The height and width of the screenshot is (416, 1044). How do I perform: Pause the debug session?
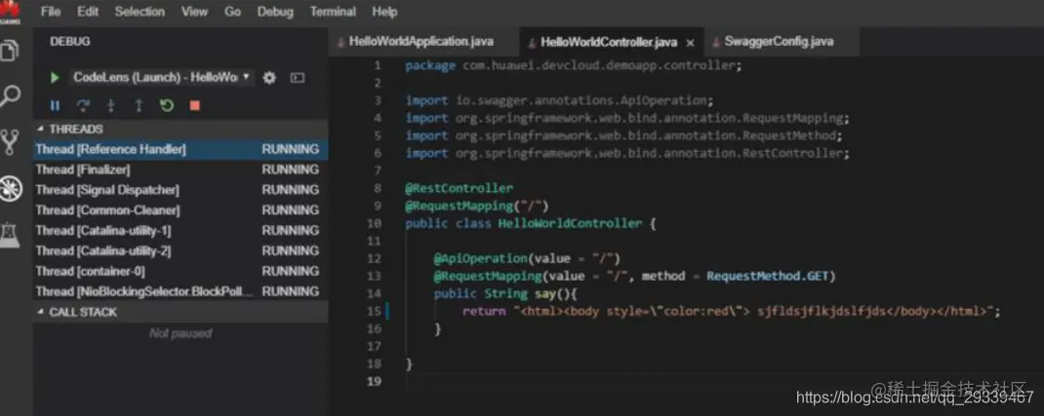[x=56, y=105]
